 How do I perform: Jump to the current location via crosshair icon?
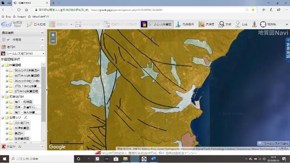pos(263,24)
